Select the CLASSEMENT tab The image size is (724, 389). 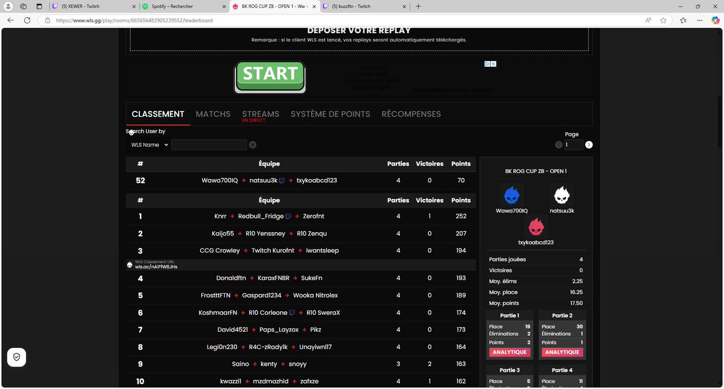[x=158, y=114]
